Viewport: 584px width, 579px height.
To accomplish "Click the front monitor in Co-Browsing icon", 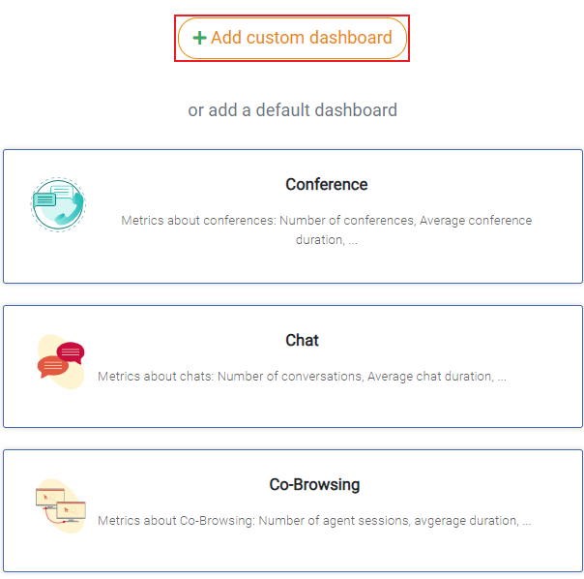I will click(72, 511).
